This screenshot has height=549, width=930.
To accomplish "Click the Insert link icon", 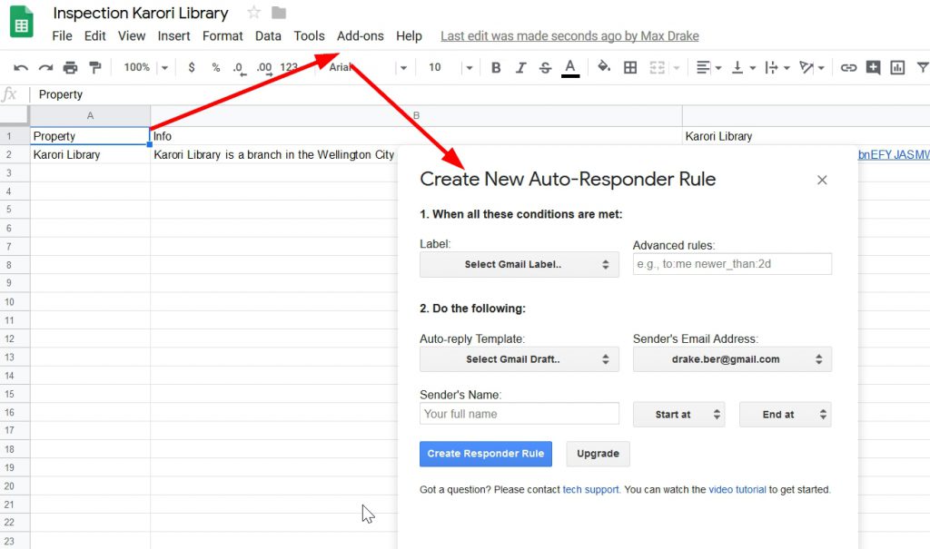I will coord(848,68).
